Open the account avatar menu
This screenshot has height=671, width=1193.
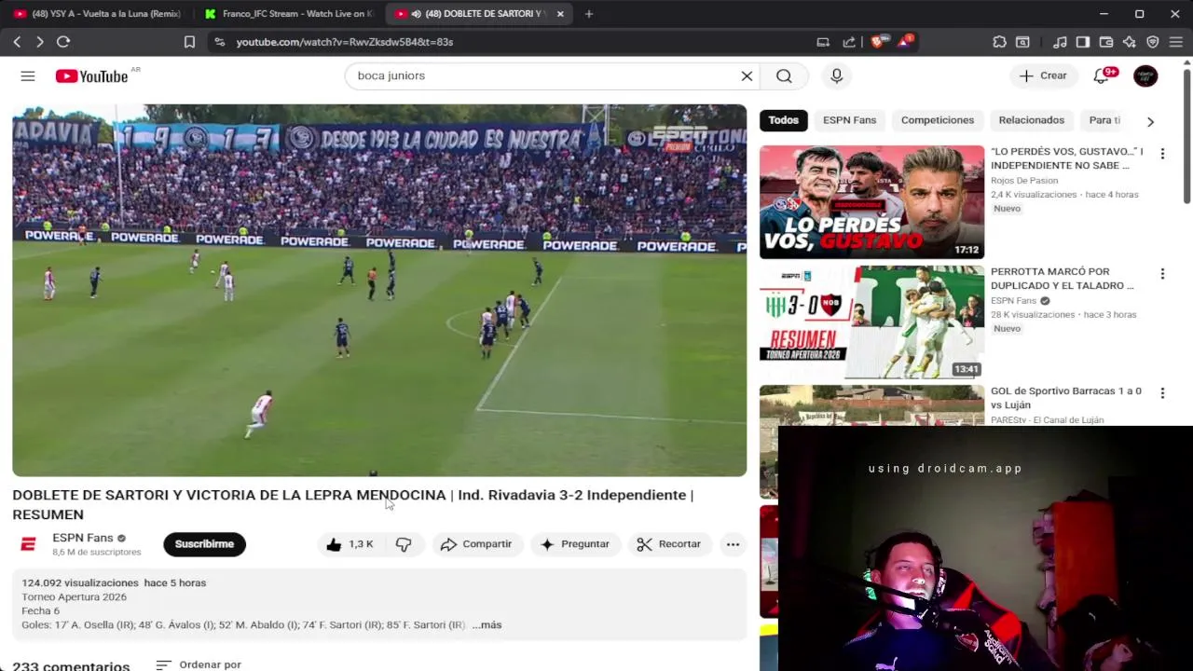[x=1145, y=76]
